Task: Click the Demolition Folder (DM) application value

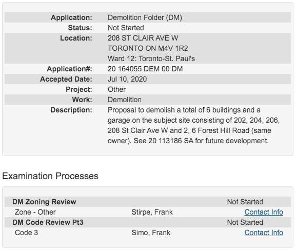Action: (x=145, y=17)
